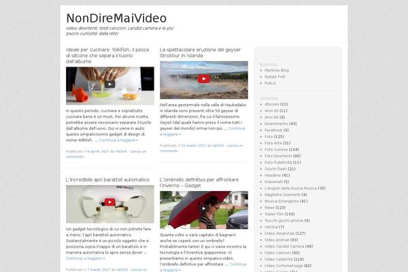Select the Video Animali category

point(277,240)
